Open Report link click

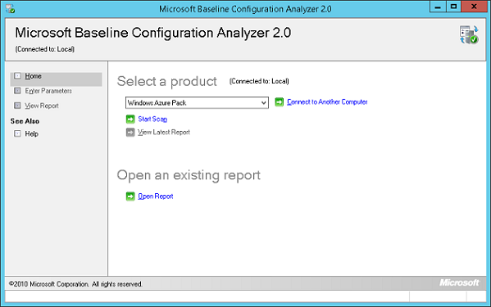point(156,196)
